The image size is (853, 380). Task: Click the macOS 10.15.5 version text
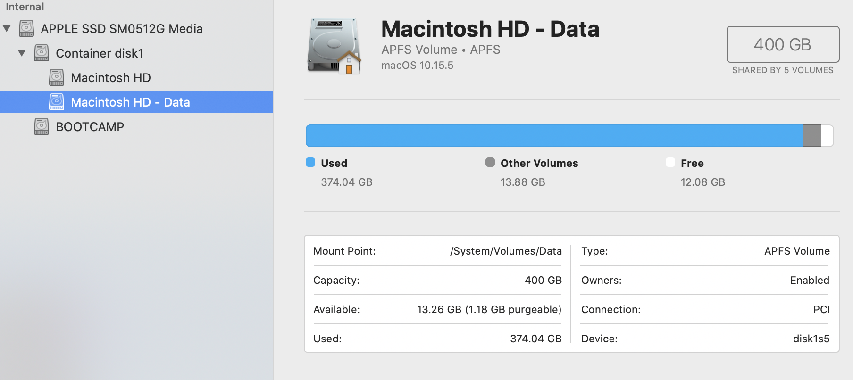click(417, 66)
